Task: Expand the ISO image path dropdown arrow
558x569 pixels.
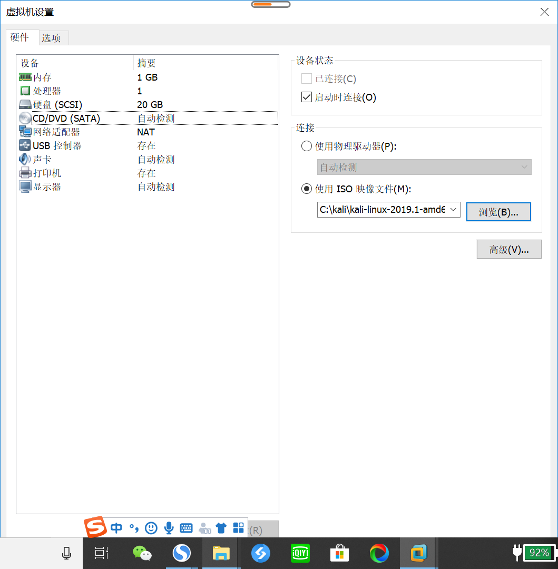Action: click(453, 209)
